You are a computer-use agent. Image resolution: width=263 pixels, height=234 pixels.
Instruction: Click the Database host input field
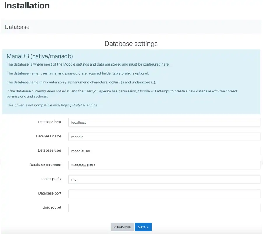point(164,122)
